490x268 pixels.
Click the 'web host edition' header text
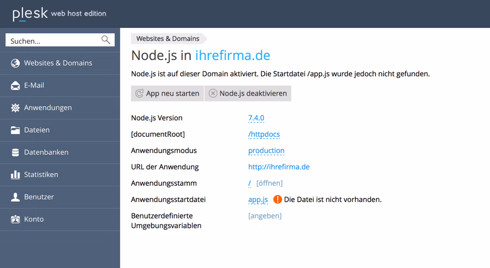[x=79, y=14]
